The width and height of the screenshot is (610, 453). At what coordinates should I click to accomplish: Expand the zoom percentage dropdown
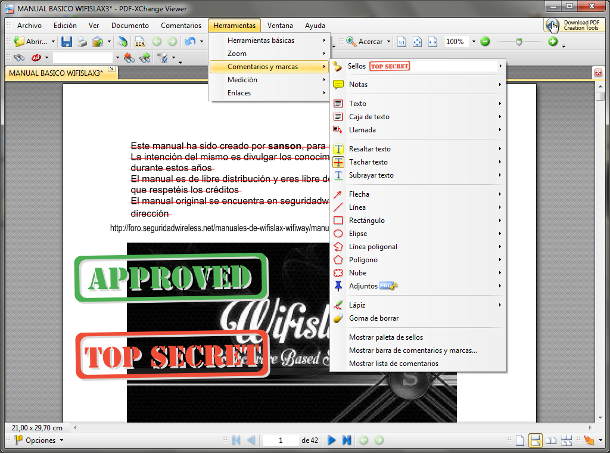[474, 42]
